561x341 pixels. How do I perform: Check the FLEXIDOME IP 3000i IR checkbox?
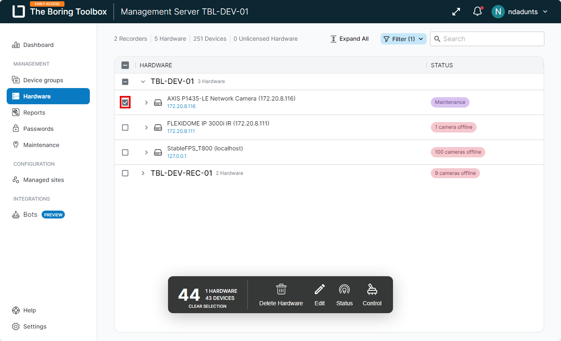point(125,128)
